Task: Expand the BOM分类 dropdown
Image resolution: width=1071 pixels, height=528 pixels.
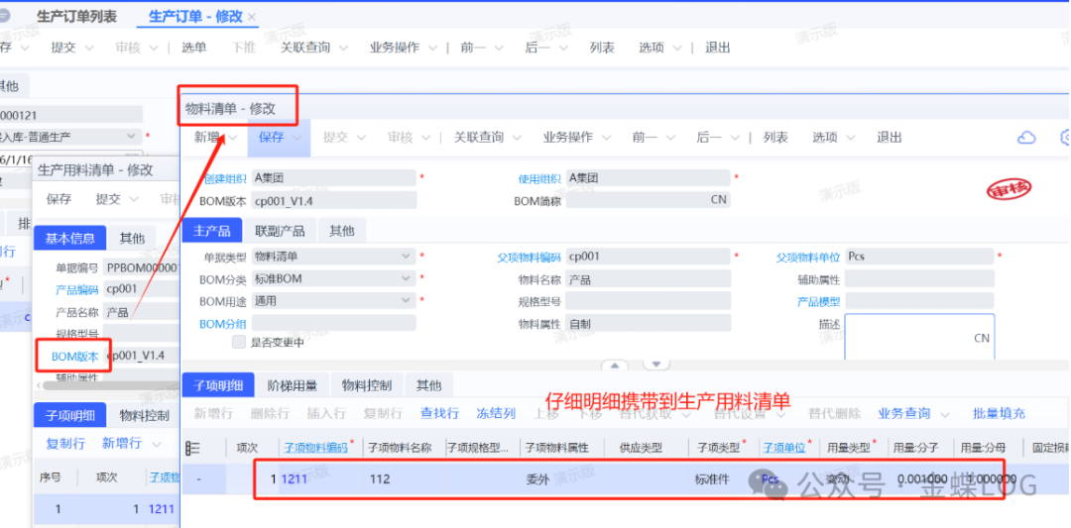Action: (x=406, y=279)
